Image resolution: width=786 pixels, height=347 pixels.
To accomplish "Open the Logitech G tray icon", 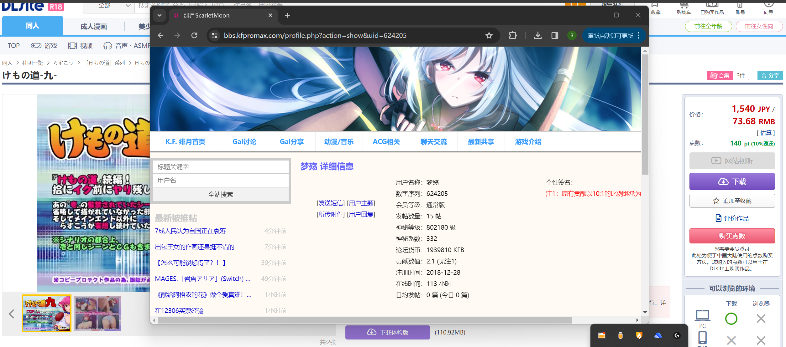I will (677, 335).
